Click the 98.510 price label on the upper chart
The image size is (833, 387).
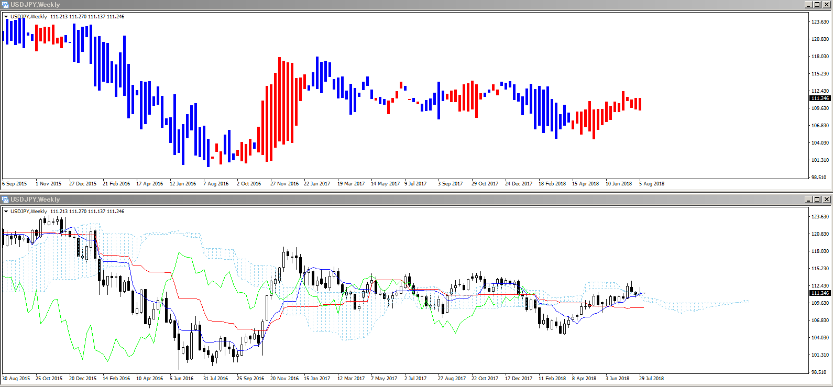820,178
